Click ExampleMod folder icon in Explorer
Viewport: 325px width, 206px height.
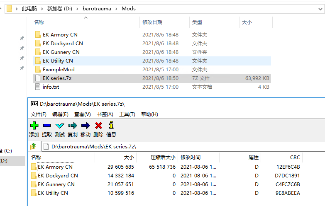tap(38, 69)
